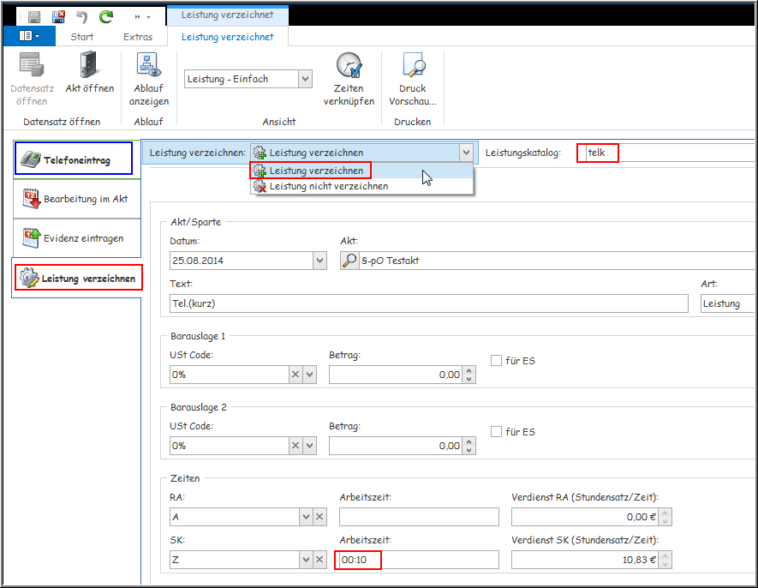Clear the RA field with X button
Screen dimensions: 758x588
coord(319,517)
